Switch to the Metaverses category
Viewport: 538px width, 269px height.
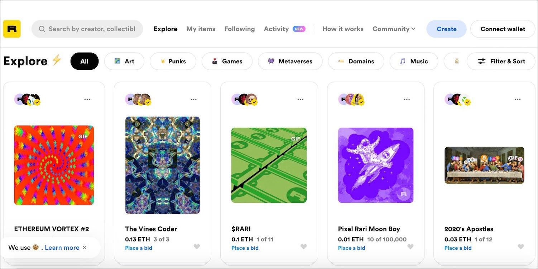click(290, 61)
